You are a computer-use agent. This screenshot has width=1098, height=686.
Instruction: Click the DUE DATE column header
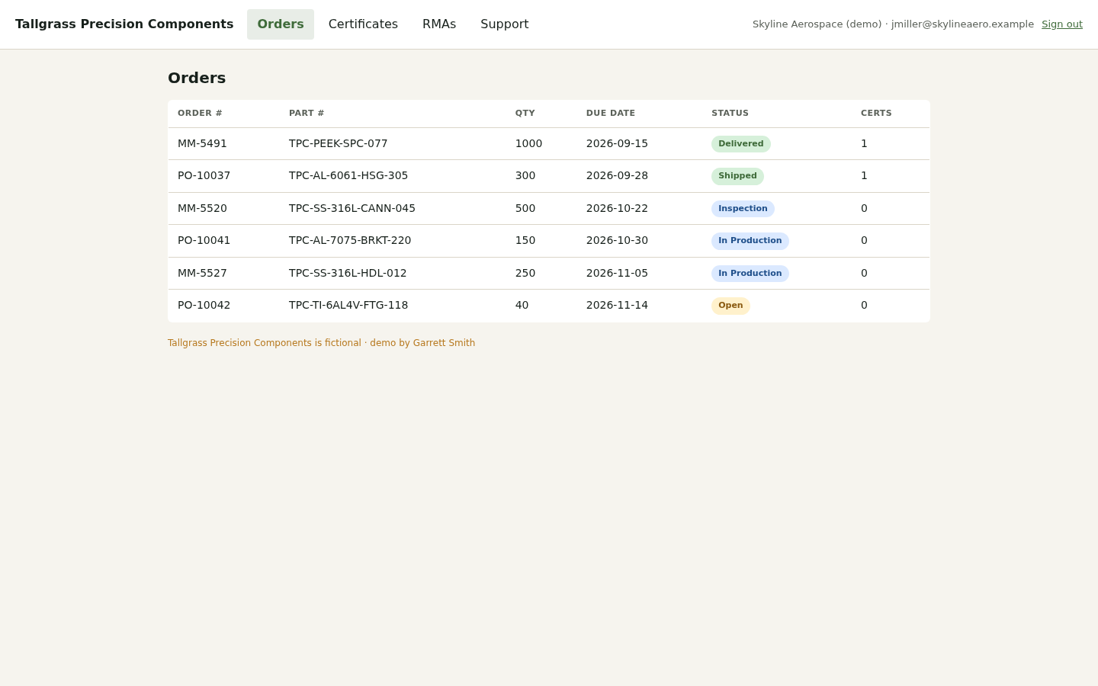click(x=611, y=113)
